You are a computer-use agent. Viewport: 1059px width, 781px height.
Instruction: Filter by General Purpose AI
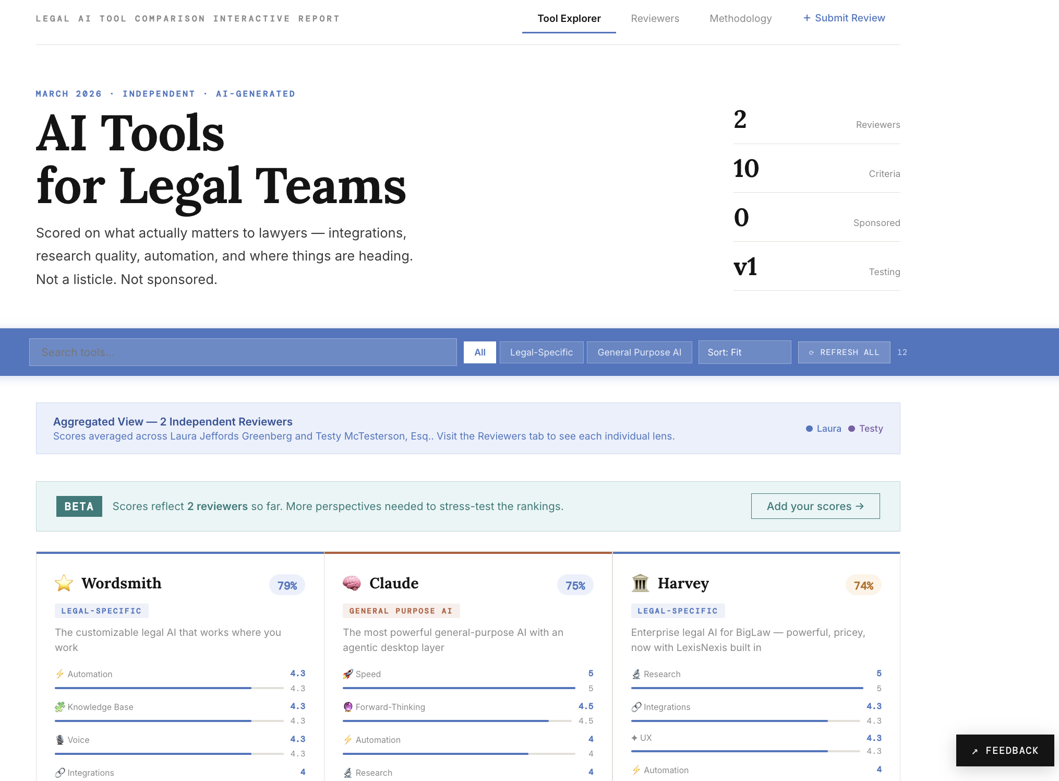click(x=639, y=352)
